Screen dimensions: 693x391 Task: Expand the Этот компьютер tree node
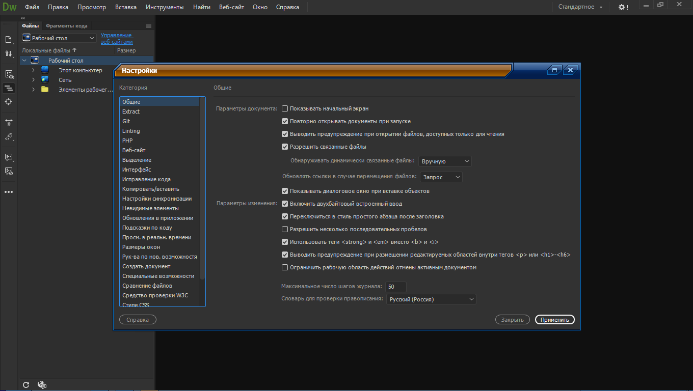[33, 70]
